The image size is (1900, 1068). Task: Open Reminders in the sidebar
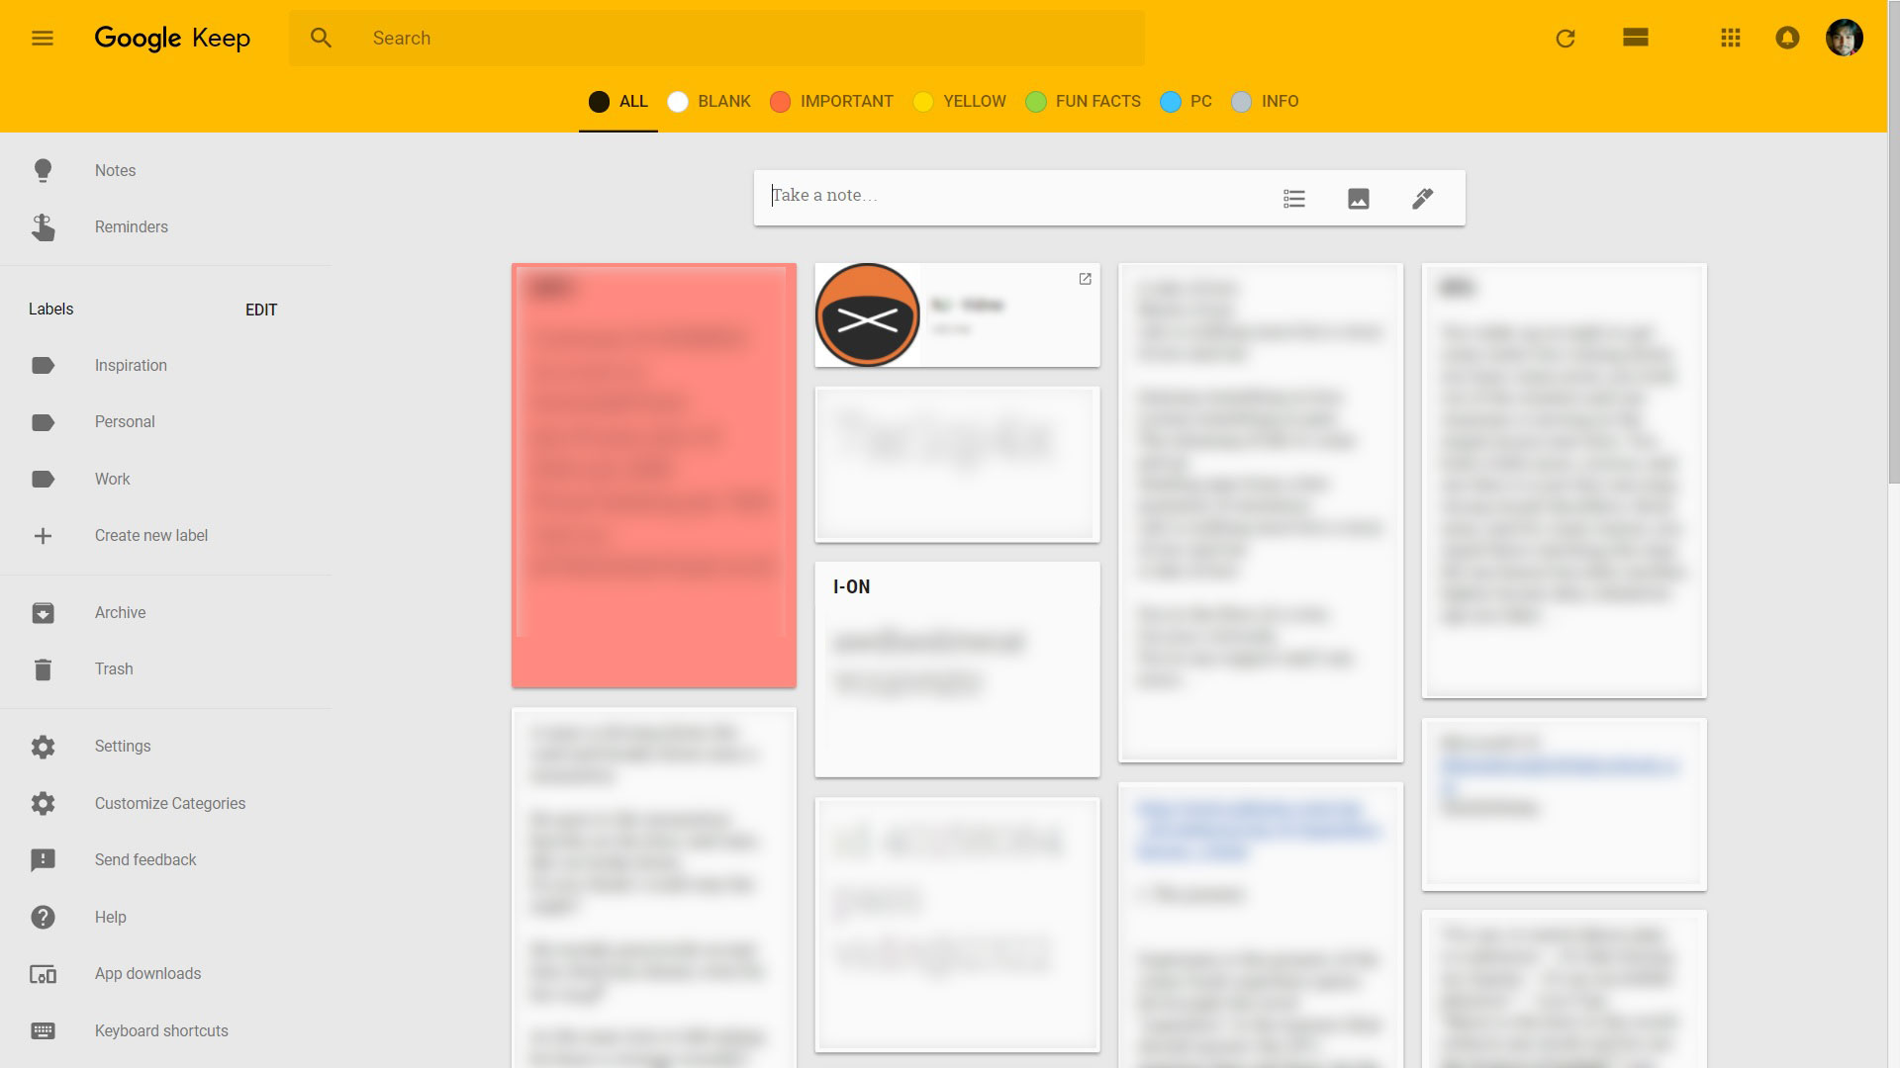click(x=132, y=227)
